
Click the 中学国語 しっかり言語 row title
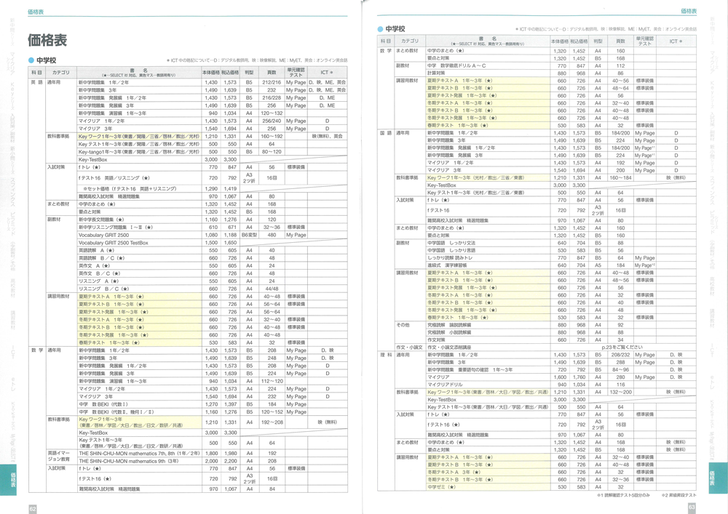[x=451, y=250]
